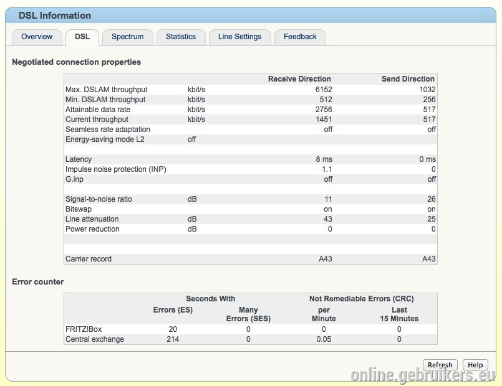Click the Error counter heading
Image resolution: width=502 pixels, height=386 pixels.
38,282
